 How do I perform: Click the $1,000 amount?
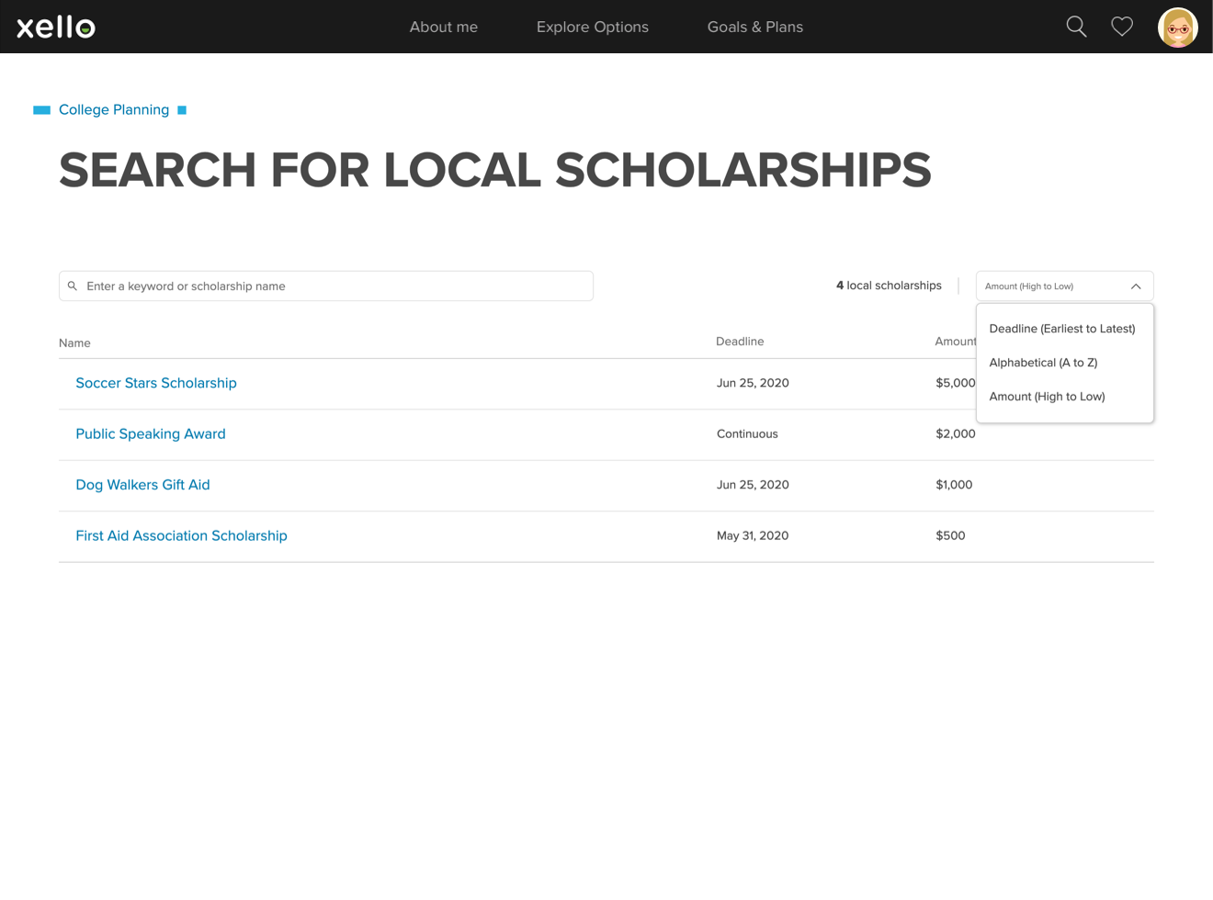(x=954, y=485)
